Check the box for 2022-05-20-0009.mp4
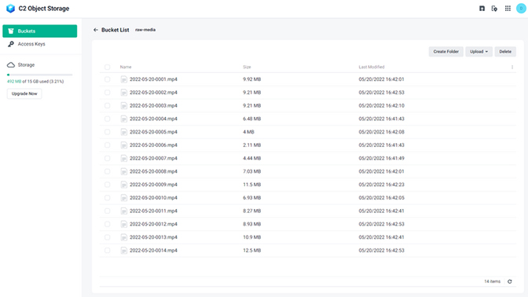 107,185
